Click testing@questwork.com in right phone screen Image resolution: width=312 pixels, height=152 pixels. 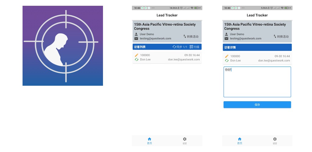coord(246,39)
